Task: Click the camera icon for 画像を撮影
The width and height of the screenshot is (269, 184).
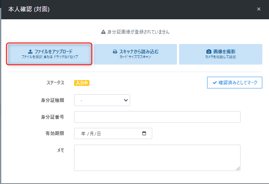Action: click(x=209, y=52)
